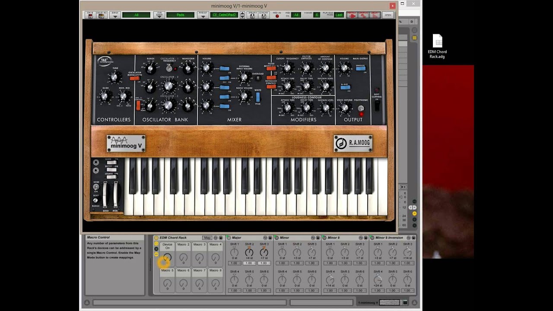
Task: Toggle the White/Pink noise switch
Action: (258, 97)
